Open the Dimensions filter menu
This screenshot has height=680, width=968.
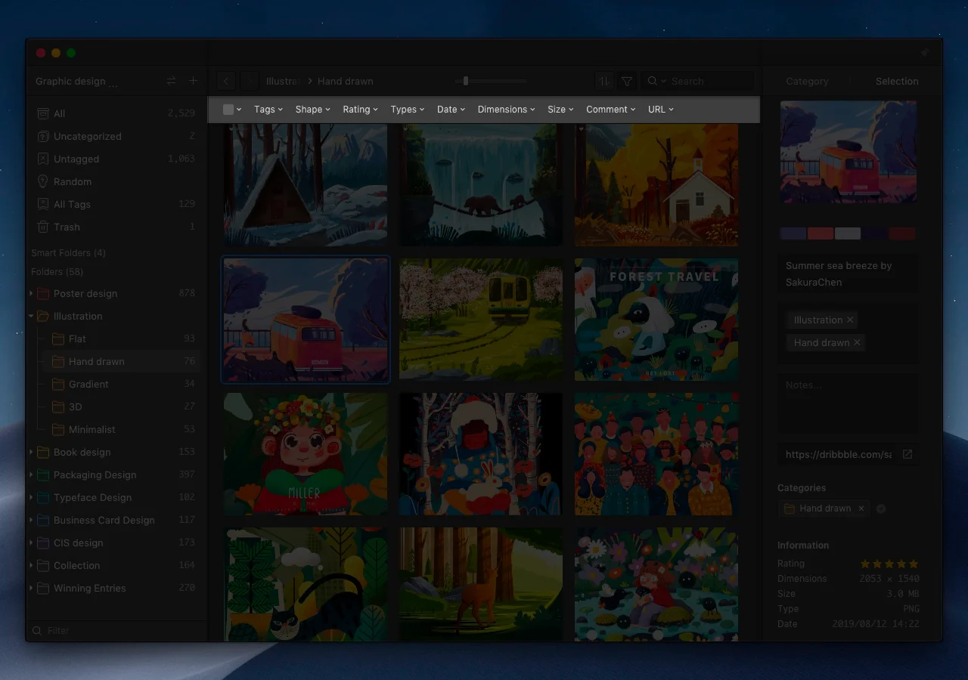[x=507, y=110]
